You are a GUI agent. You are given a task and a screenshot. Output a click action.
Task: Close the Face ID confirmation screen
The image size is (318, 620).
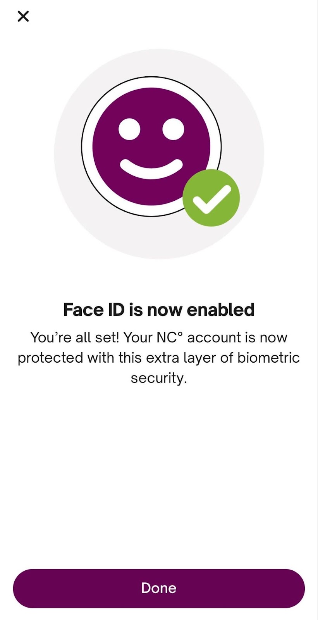point(23,16)
